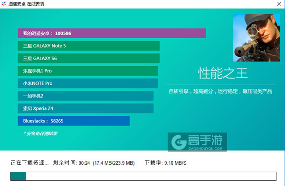Click the 乐视手机1 Pro bar

[x=88, y=71]
